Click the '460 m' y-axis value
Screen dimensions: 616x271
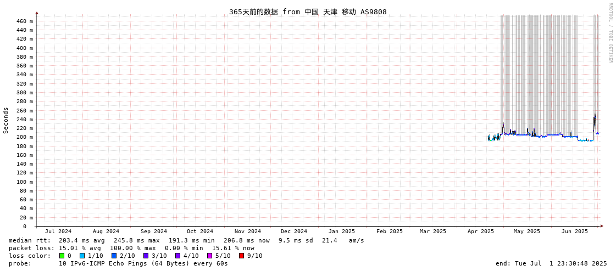(x=25, y=21)
